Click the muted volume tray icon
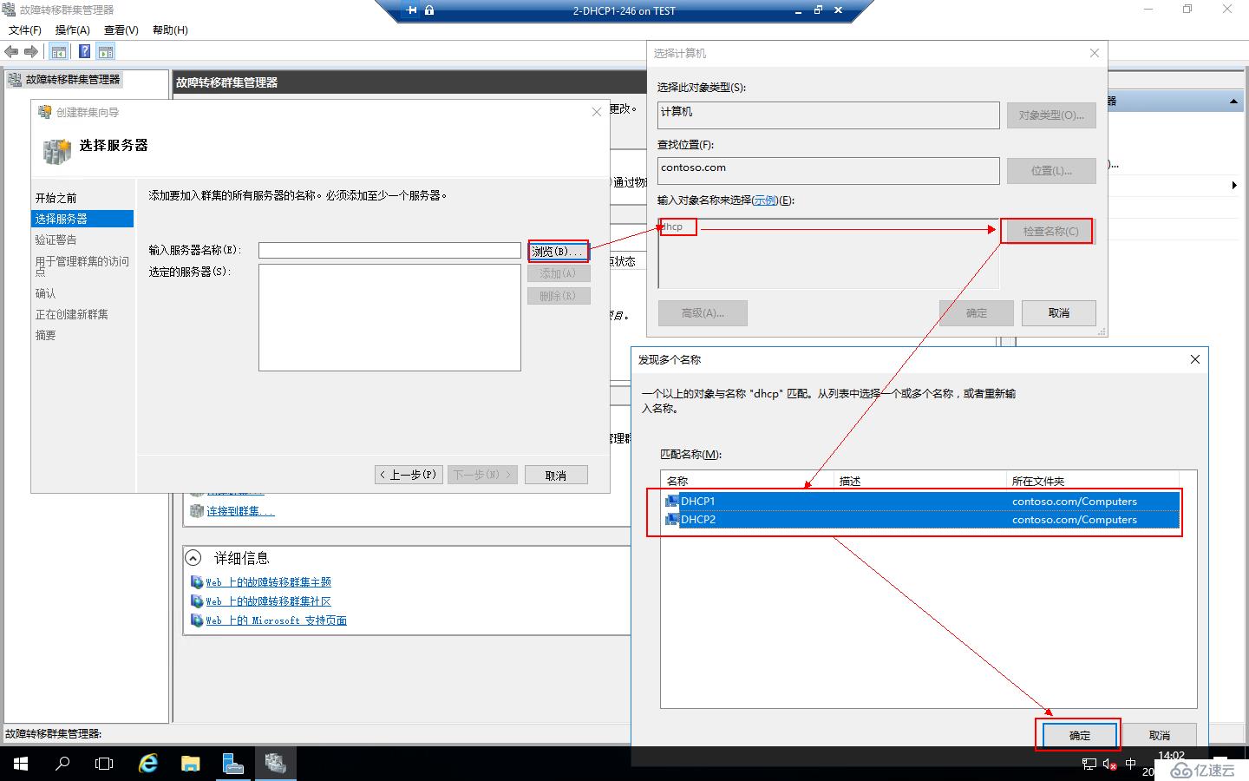Screen dimensions: 1249x781 [1110, 765]
